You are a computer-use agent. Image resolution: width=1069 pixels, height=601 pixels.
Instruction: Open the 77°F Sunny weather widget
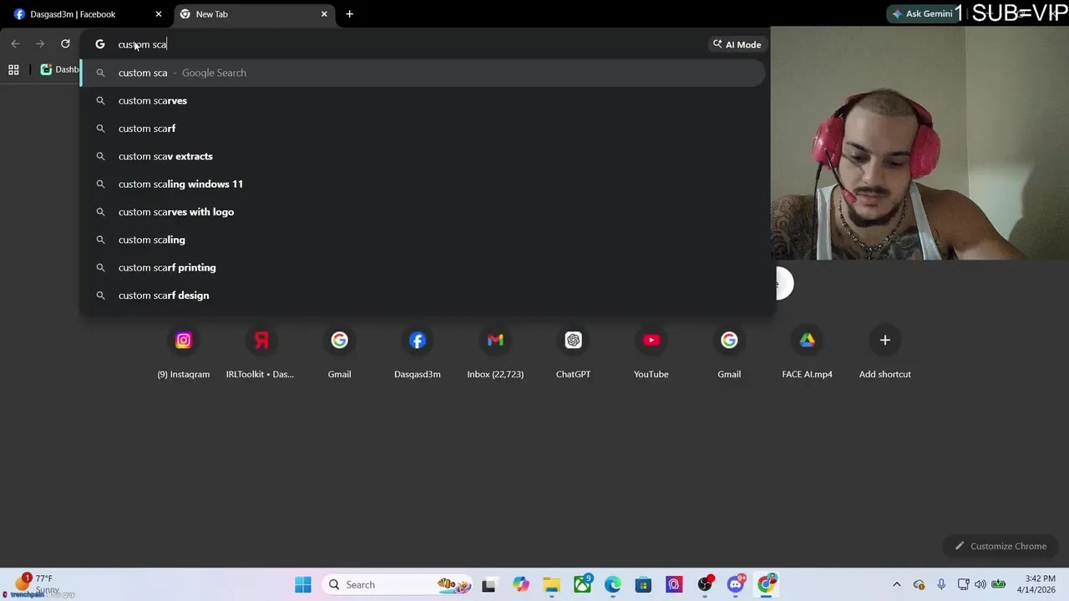pyautogui.click(x=38, y=584)
